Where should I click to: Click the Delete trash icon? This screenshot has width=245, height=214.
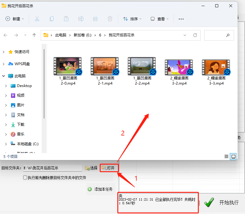point(110,19)
